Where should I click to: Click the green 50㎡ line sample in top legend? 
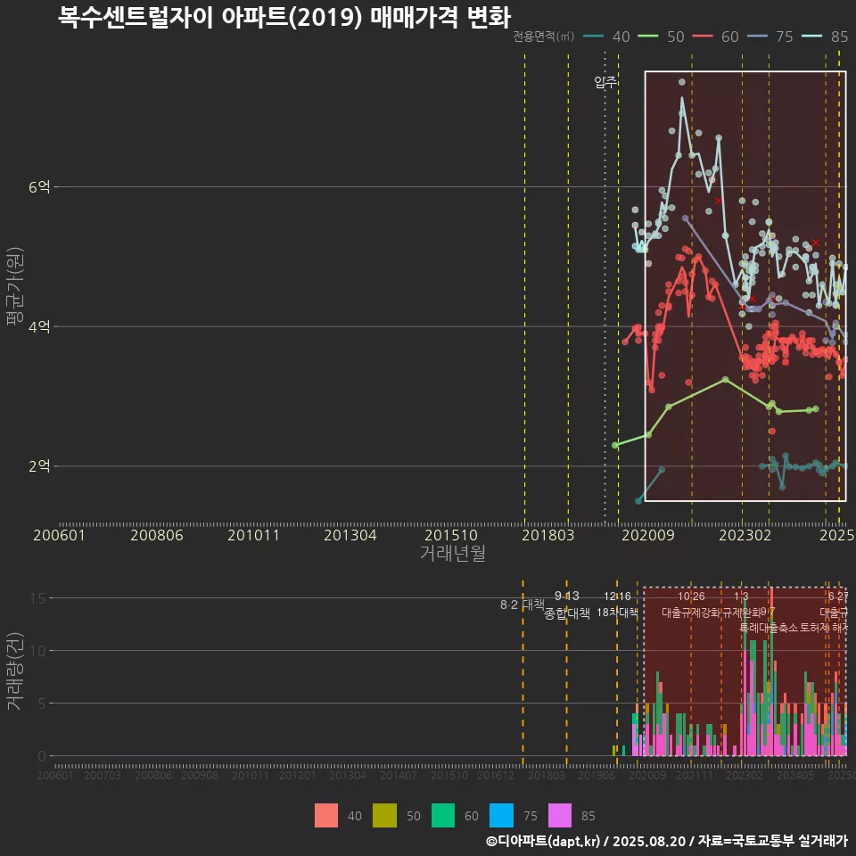[647, 36]
